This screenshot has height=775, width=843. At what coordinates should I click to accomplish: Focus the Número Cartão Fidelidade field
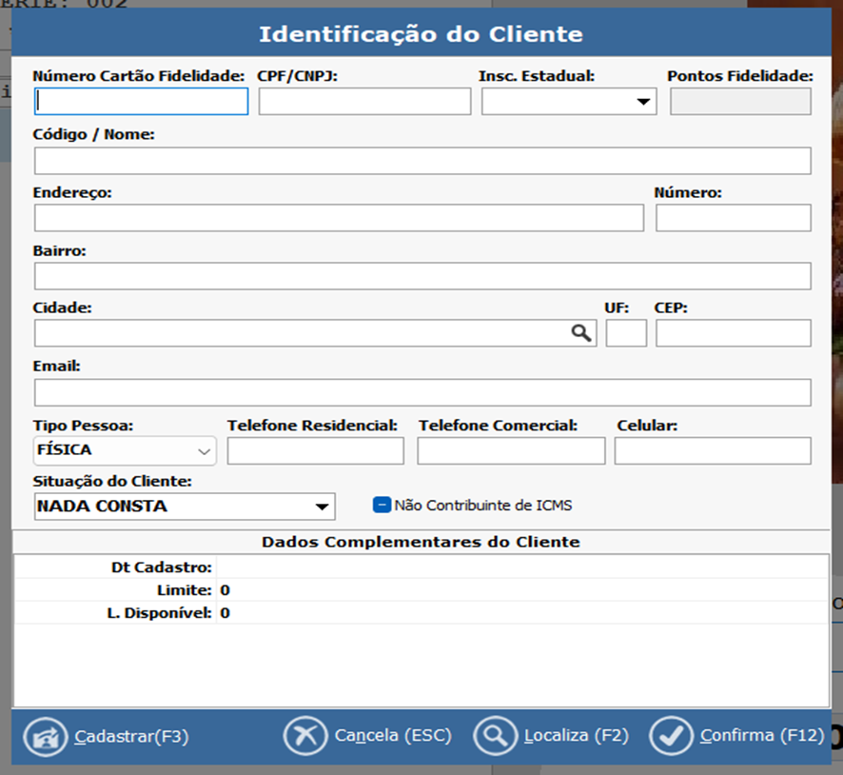point(141,102)
